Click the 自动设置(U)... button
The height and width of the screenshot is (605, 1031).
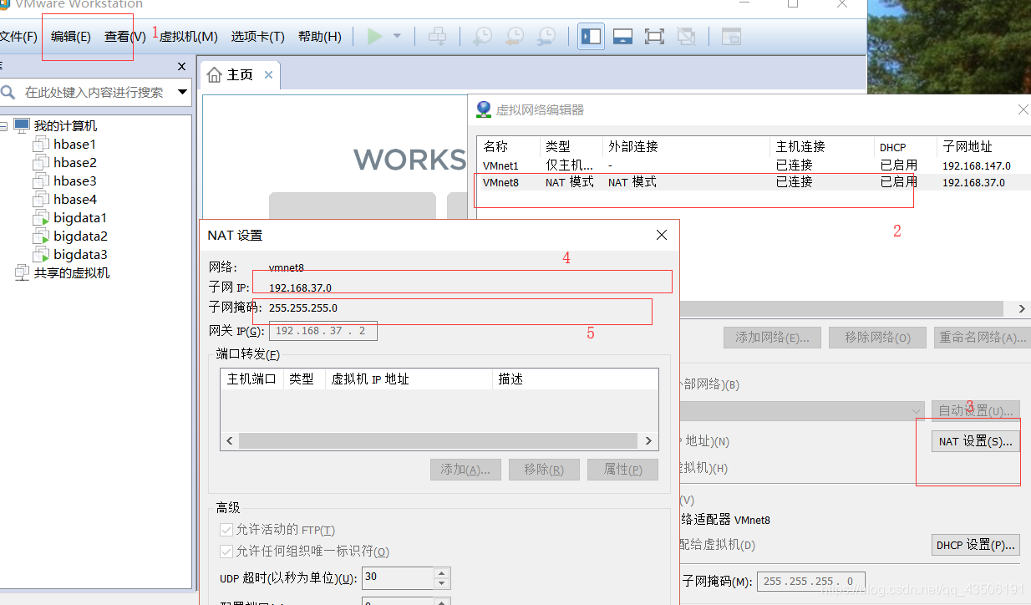[975, 411]
